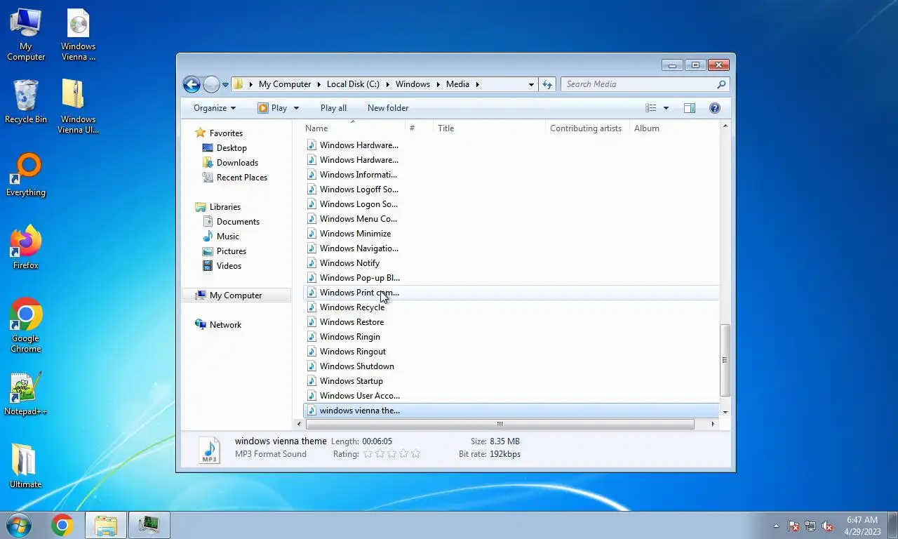Image resolution: width=898 pixels, height=539 pixels.
Task: Click the Windows Startup file icon
Action: pyautogui.click(x=312, y=381)
